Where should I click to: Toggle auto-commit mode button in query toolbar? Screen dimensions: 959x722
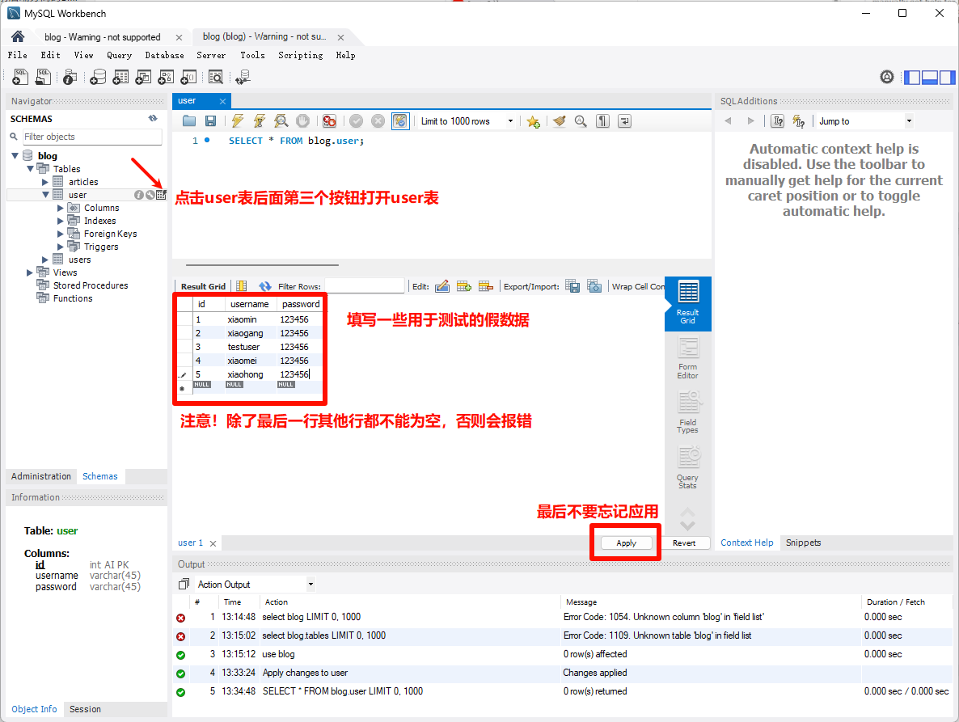pyautogui.click(x=400, y=121)
